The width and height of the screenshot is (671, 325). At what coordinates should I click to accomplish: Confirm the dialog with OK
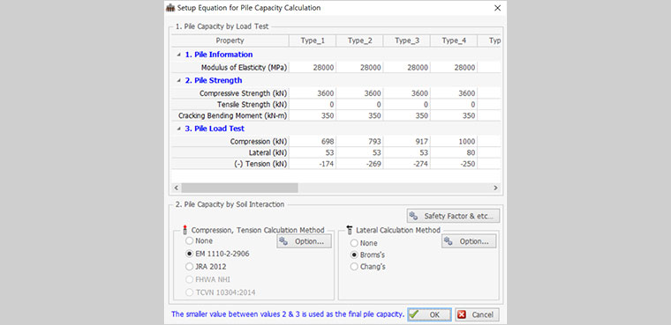click(x=429, y=314)
